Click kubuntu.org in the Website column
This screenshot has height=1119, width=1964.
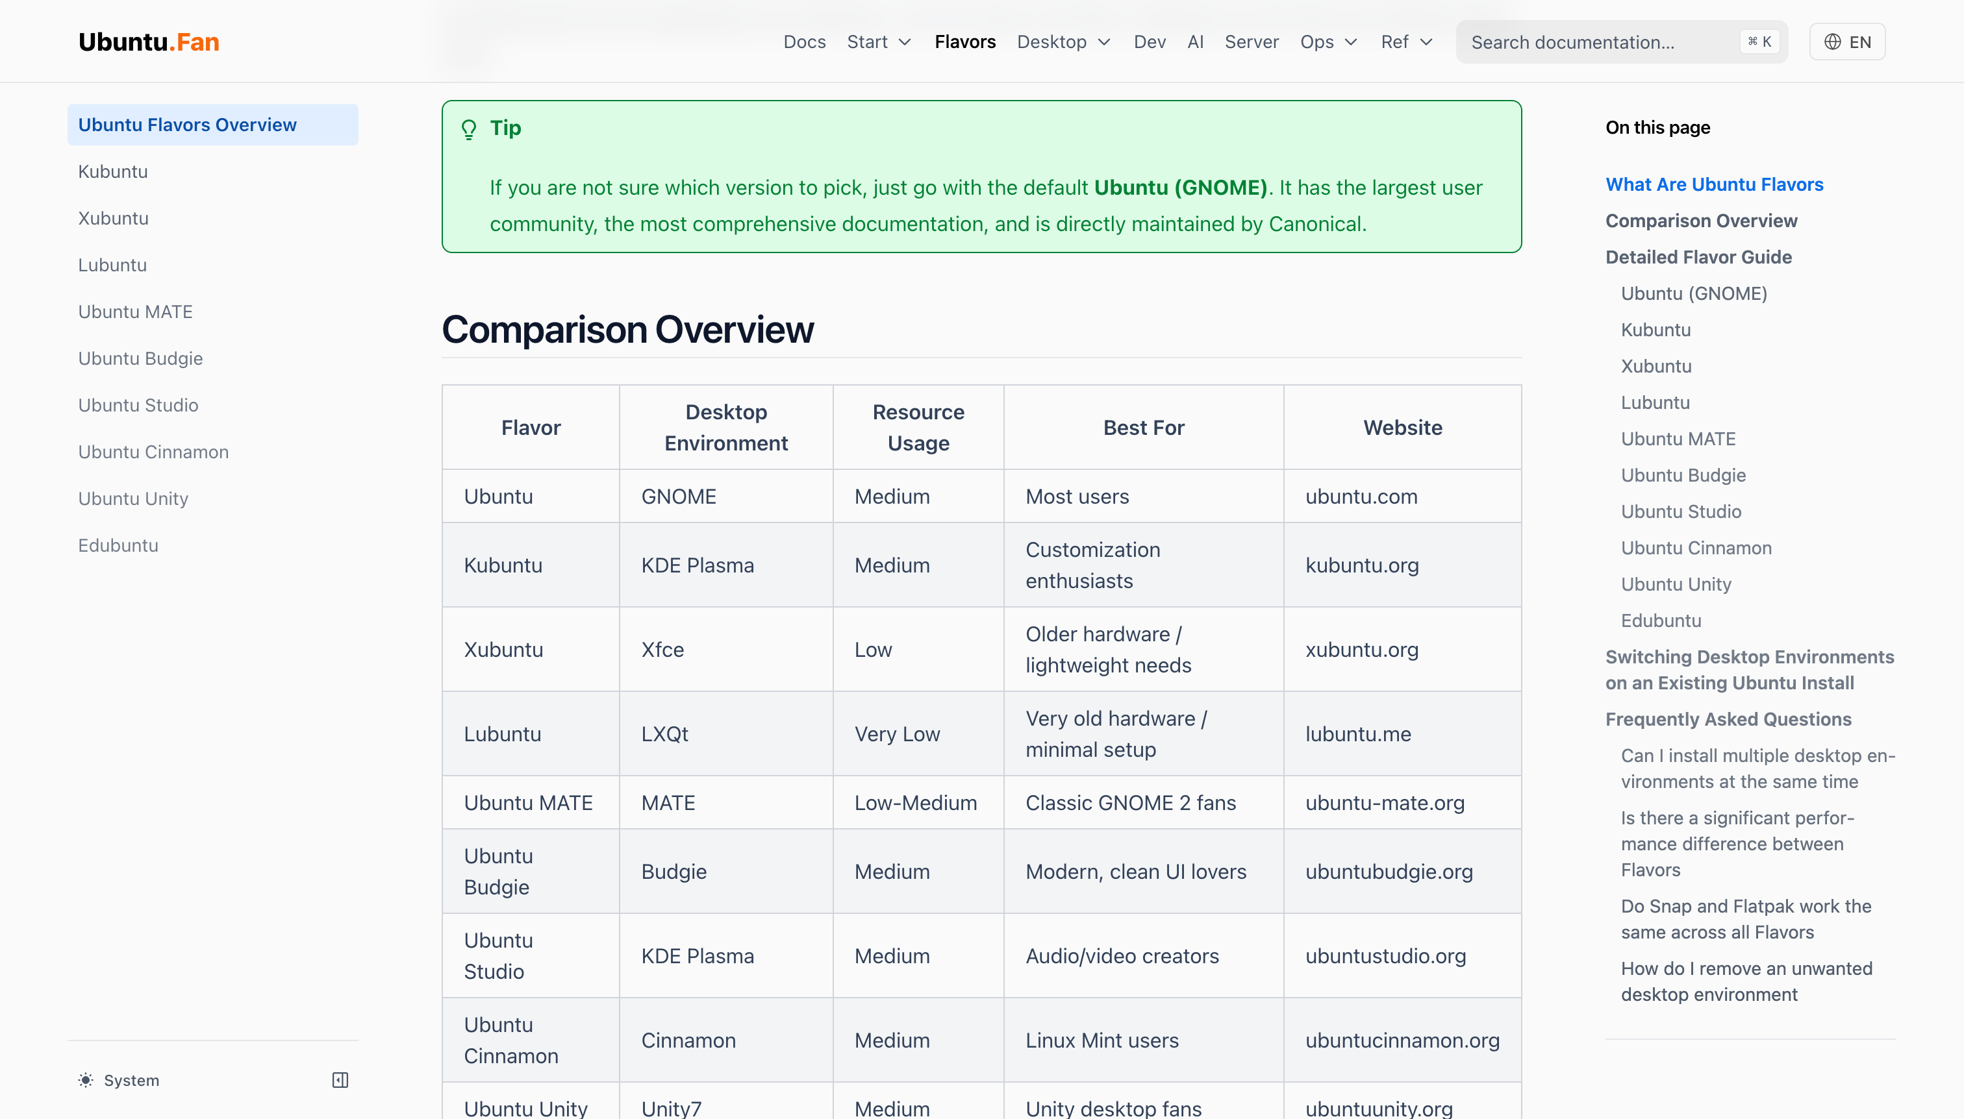(x=1362, y=565)
